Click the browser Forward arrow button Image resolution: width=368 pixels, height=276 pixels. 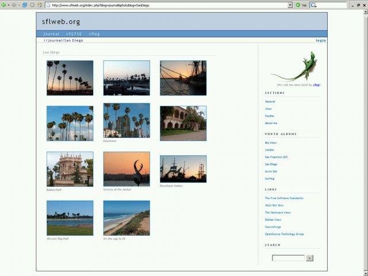tap(14, 5)
